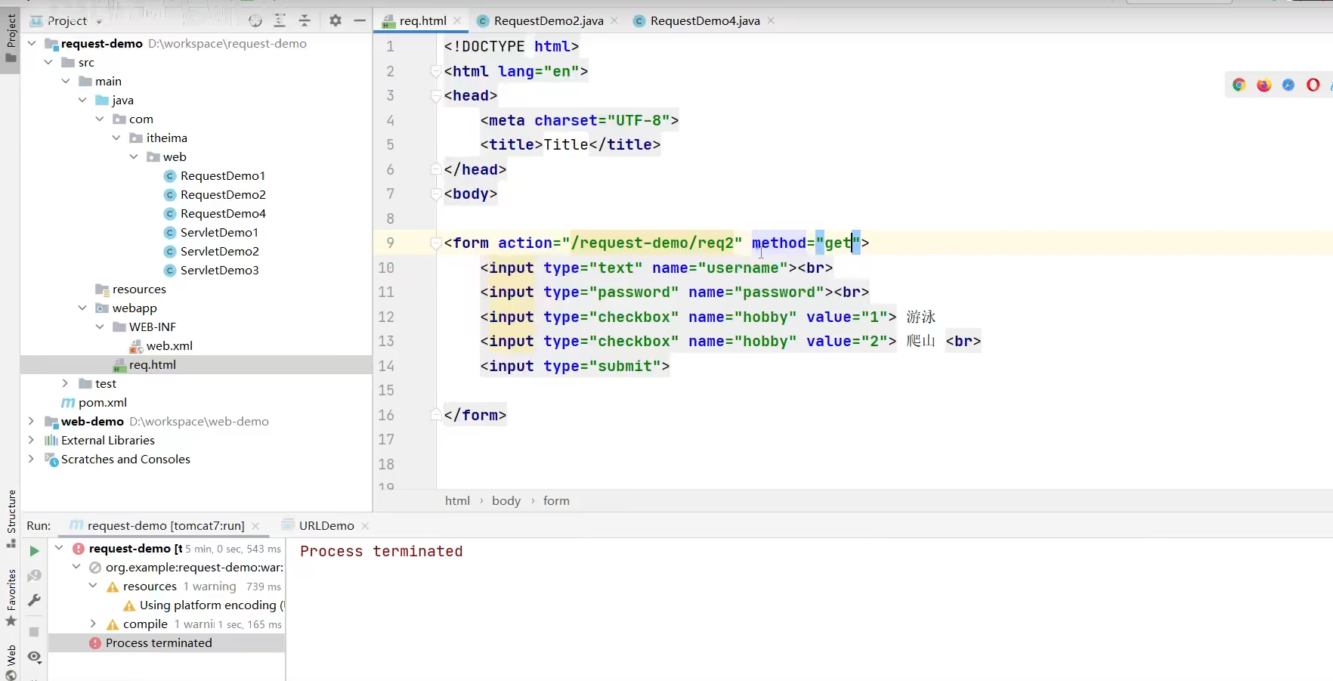
Task: Close the req.html tab
Action: [457, 21]
